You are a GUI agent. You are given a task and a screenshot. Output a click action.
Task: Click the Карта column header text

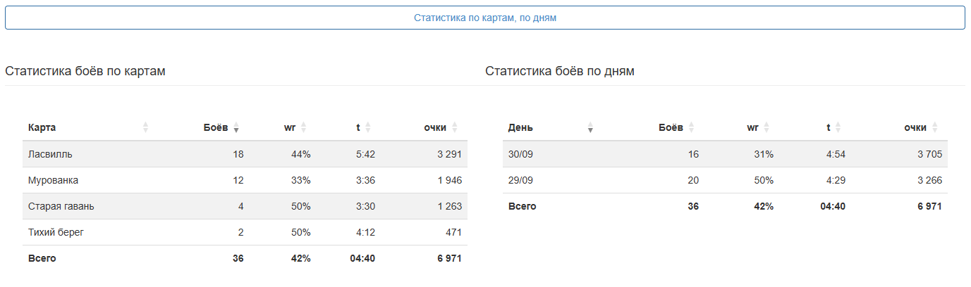pos(42,127)
